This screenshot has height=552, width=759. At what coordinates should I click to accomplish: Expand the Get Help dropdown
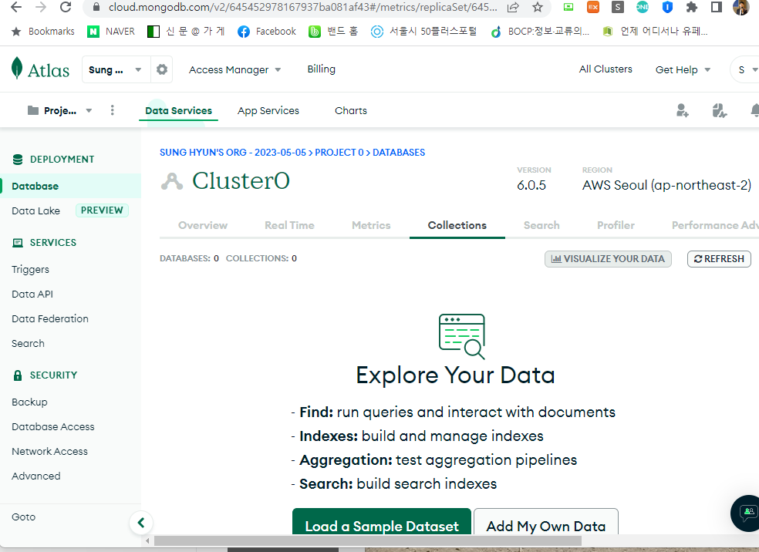tap(683, 69)
